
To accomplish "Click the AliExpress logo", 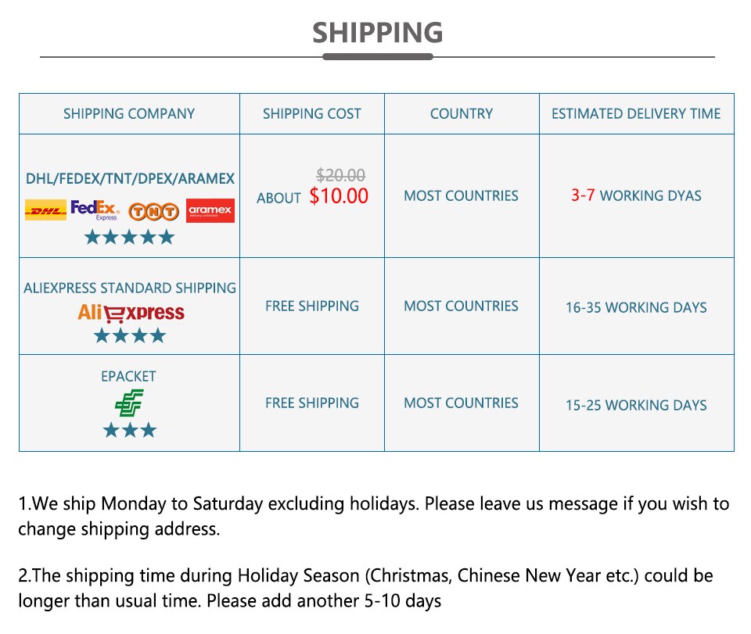I will pos(131,313).
